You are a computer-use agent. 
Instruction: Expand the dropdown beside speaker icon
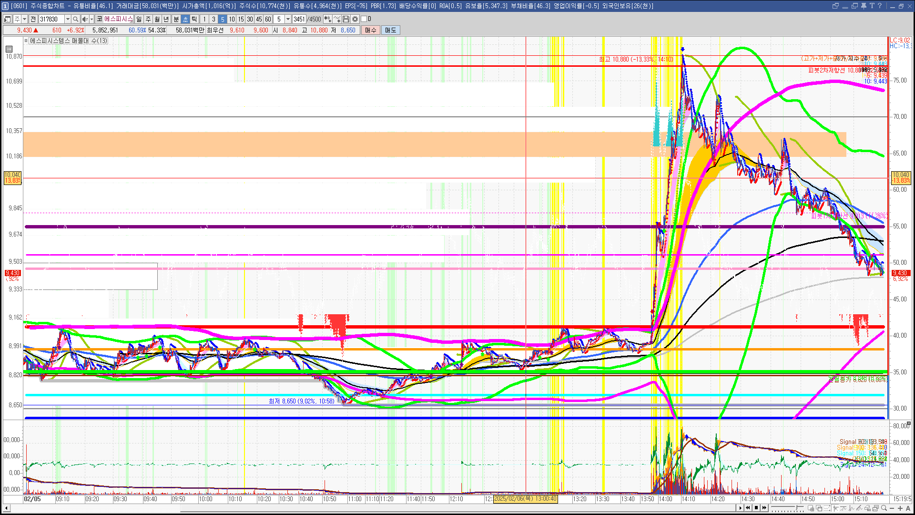click(91, 19)
